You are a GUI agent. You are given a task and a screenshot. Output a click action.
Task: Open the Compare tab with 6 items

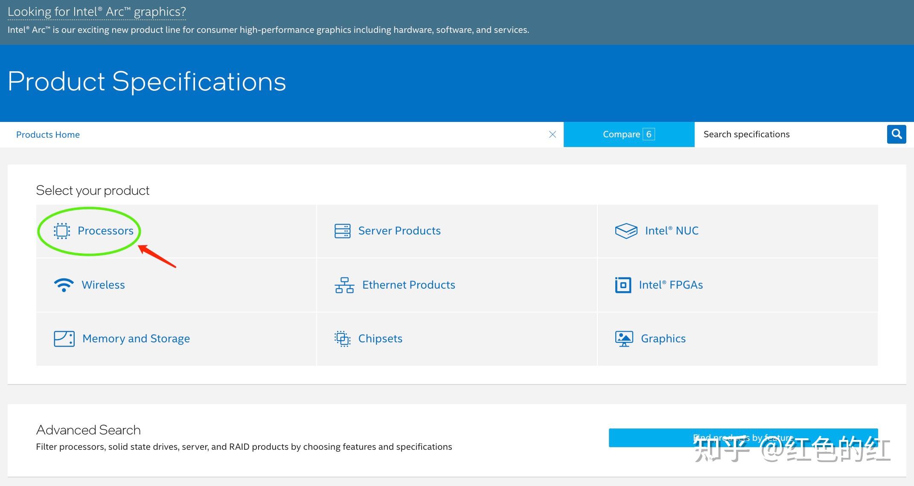(629, 134)
